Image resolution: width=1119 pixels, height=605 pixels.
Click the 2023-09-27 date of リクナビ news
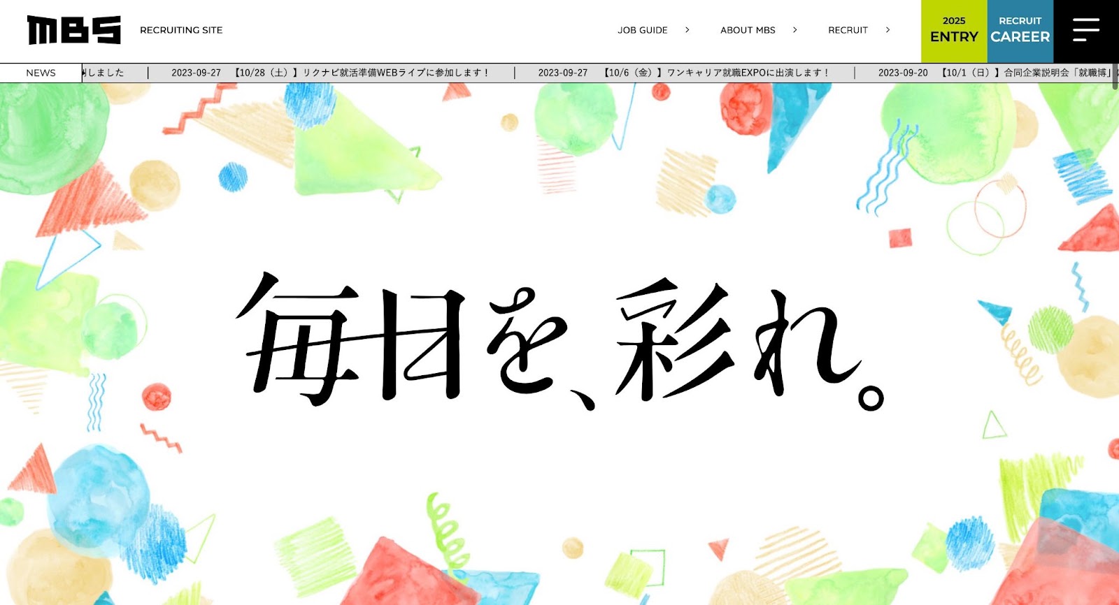pos(196,73)
